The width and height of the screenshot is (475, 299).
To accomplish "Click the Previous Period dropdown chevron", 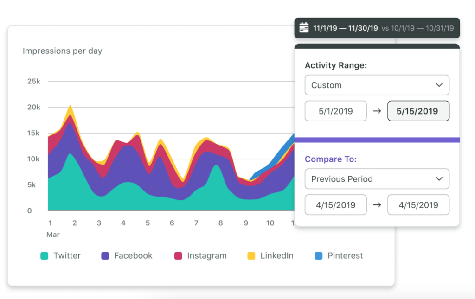I will coord(439,179).
